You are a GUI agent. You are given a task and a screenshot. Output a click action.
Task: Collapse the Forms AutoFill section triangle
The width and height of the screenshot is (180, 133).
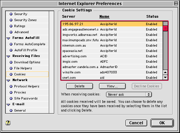click(x=8, y=38)
